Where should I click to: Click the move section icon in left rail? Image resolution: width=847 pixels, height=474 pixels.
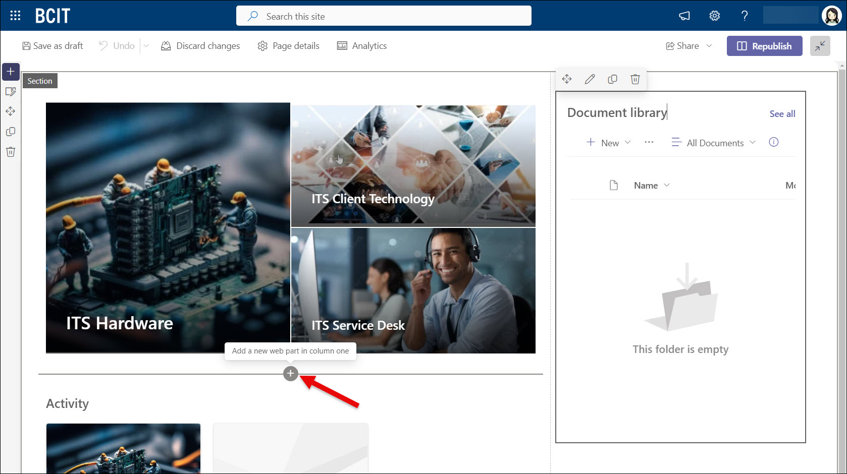[11, 111]
